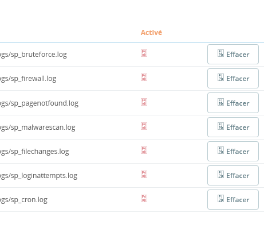The height and width of the screenshot is (232, 264).
Task: Click the status icon for sp_malwarescan.log
Action: (x=144, y=126)
